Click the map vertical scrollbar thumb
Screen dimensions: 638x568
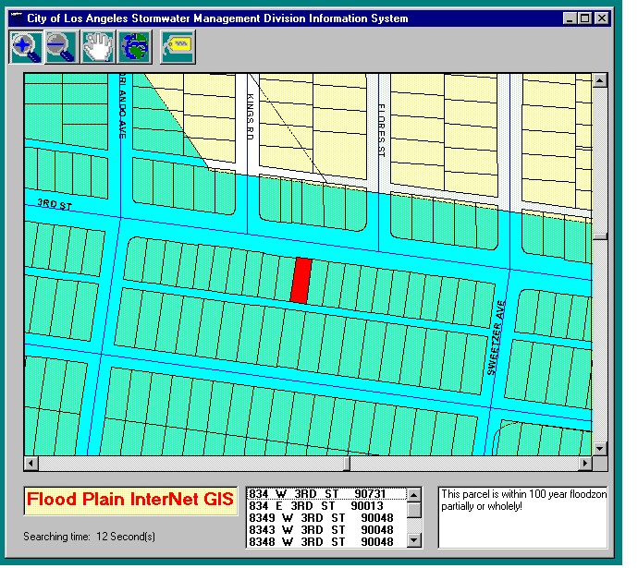click(x=600, y=236)
